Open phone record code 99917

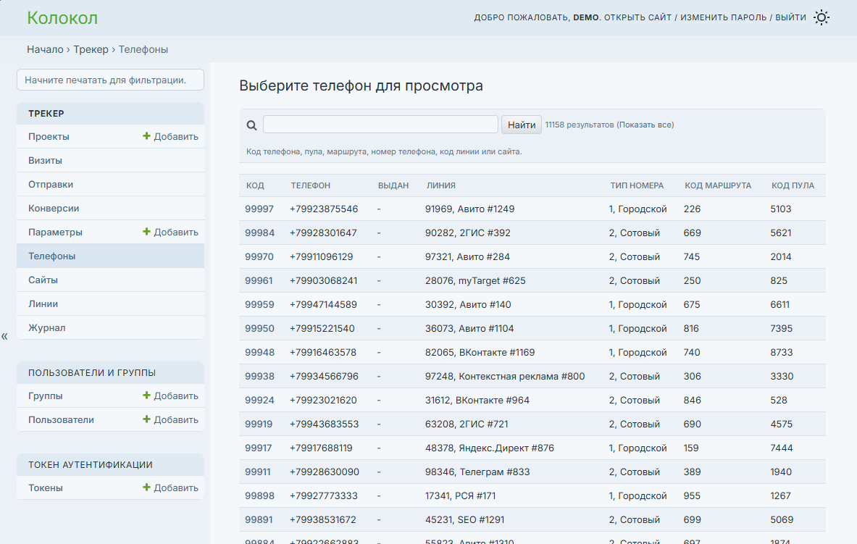pyautogui.click(x=259, y=448)
